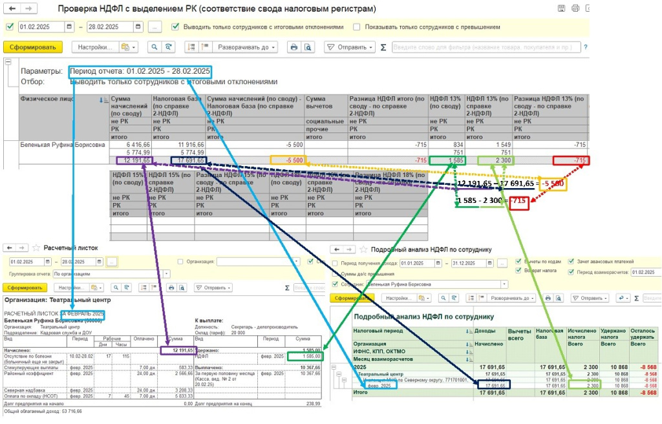Uncheck the 'Зачет авансовых платежей' checkbox
The image size is (662, 424).
click(x=571, y=261)
